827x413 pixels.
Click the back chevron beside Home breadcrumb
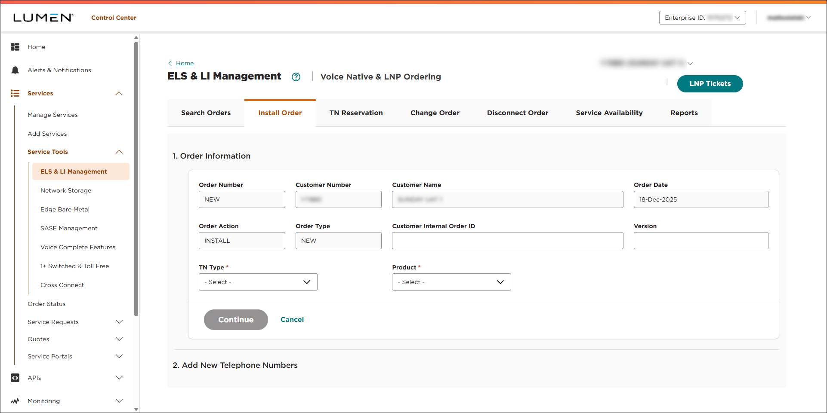pyautogui.click(x=170, y=63)
